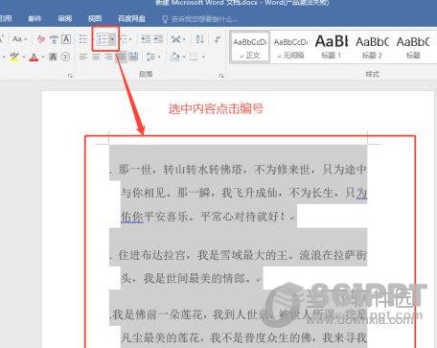Expand the Line Spacing dropdown
The image size is (437, 348).
[153, 57]
